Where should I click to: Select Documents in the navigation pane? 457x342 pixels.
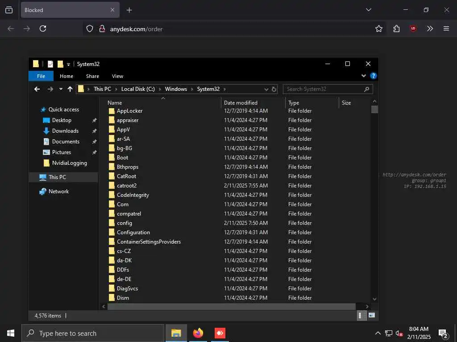coord(66,142)
